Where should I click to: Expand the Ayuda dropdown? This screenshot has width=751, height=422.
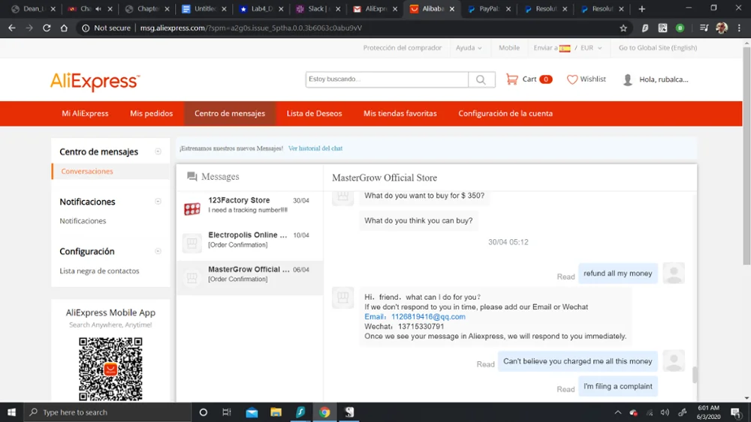[469, 48]
